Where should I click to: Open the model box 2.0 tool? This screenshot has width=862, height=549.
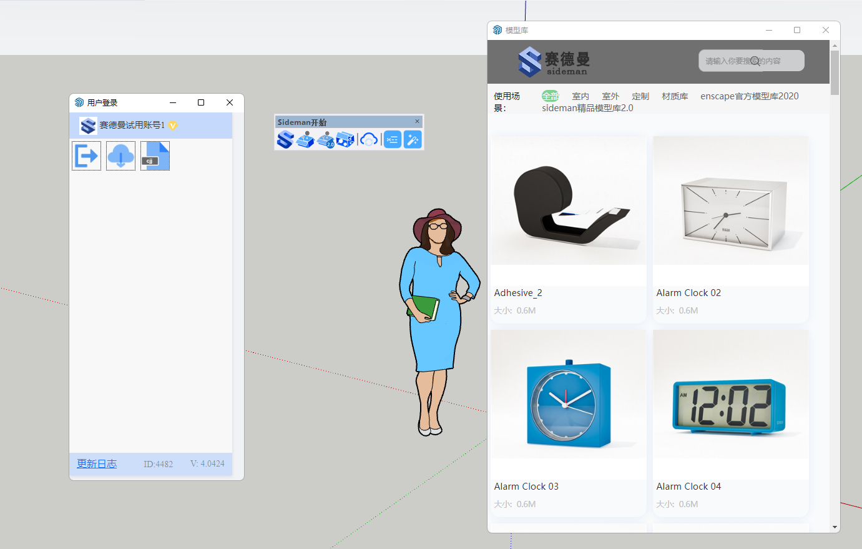point(326,139)
